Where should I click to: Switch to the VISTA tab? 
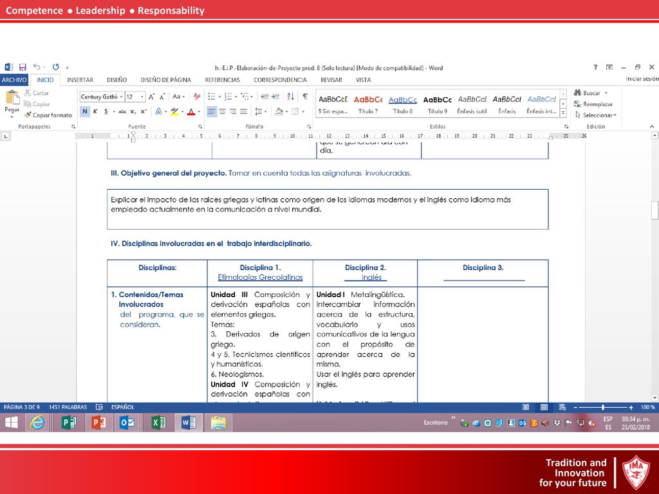(364, 80)
